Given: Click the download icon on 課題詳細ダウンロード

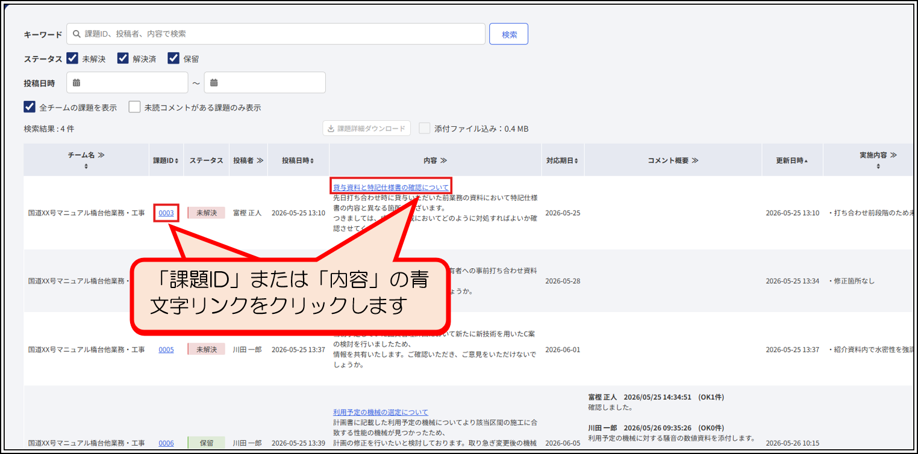Looking at the screenshot, I should coord(331,129).
